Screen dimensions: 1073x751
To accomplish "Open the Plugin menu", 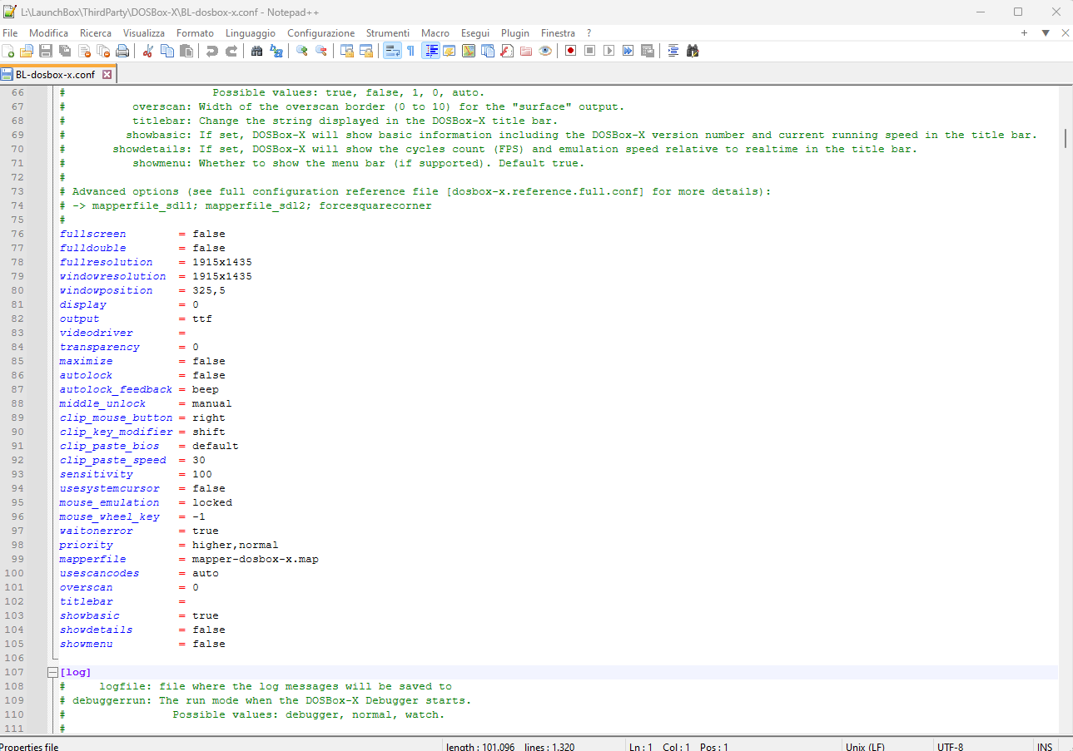I will click(515, 33).
